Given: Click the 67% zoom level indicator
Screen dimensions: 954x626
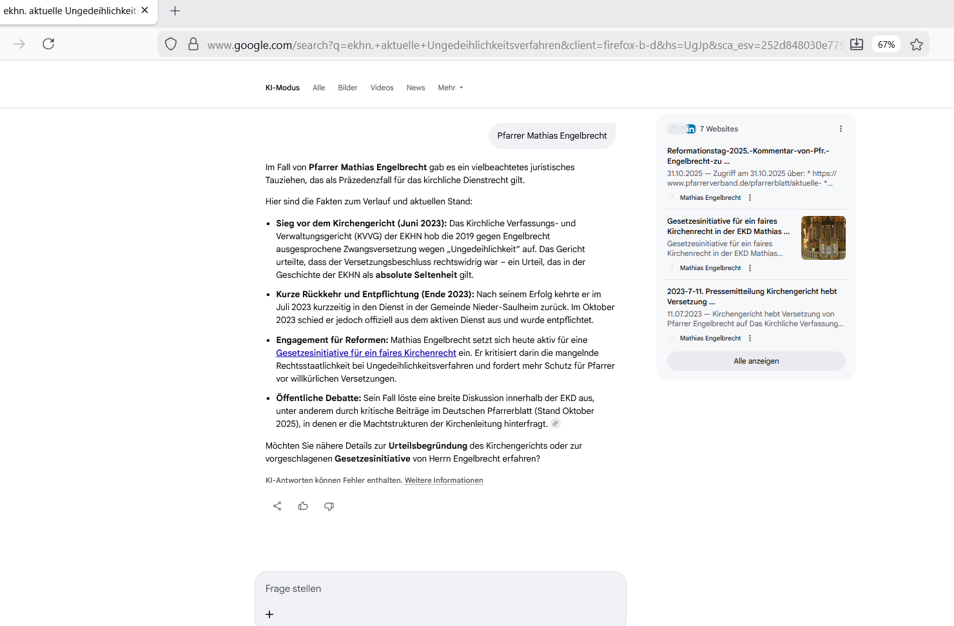Looking at the screenshot, I should [x=886, y=44].
